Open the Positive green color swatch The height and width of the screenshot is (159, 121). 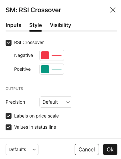[x=45, y=69]
